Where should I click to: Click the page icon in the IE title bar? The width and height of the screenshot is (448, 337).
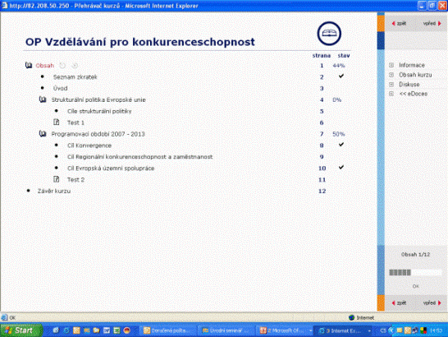(x=4, y=6)
